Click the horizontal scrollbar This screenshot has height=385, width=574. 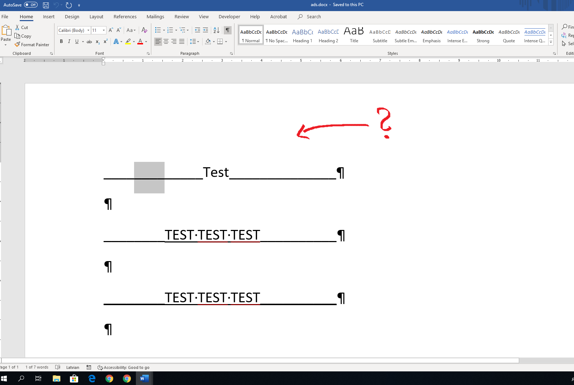pos(260,360)
